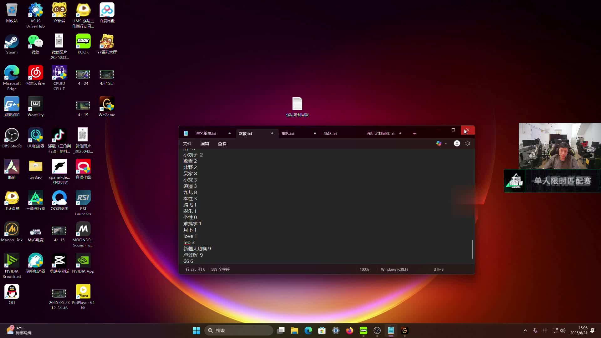The image size is (601, 338).
Task: Toggle the 中 input method indicator
Action: pyautogui.click(x=545, y=330)
